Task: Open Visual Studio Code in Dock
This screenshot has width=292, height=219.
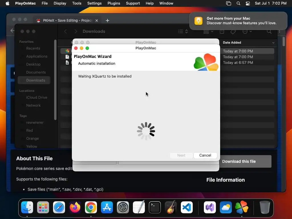Action: pos(187,207)
